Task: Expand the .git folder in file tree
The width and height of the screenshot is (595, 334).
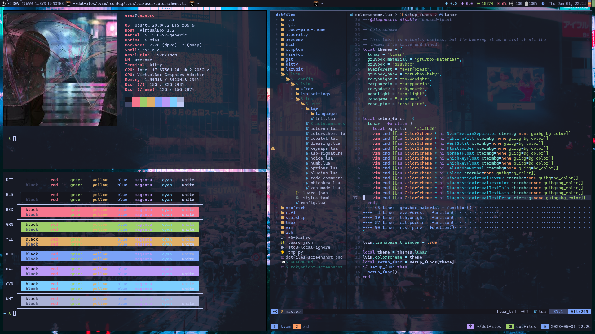Action: pyautogui.click(x=288, y=25)
